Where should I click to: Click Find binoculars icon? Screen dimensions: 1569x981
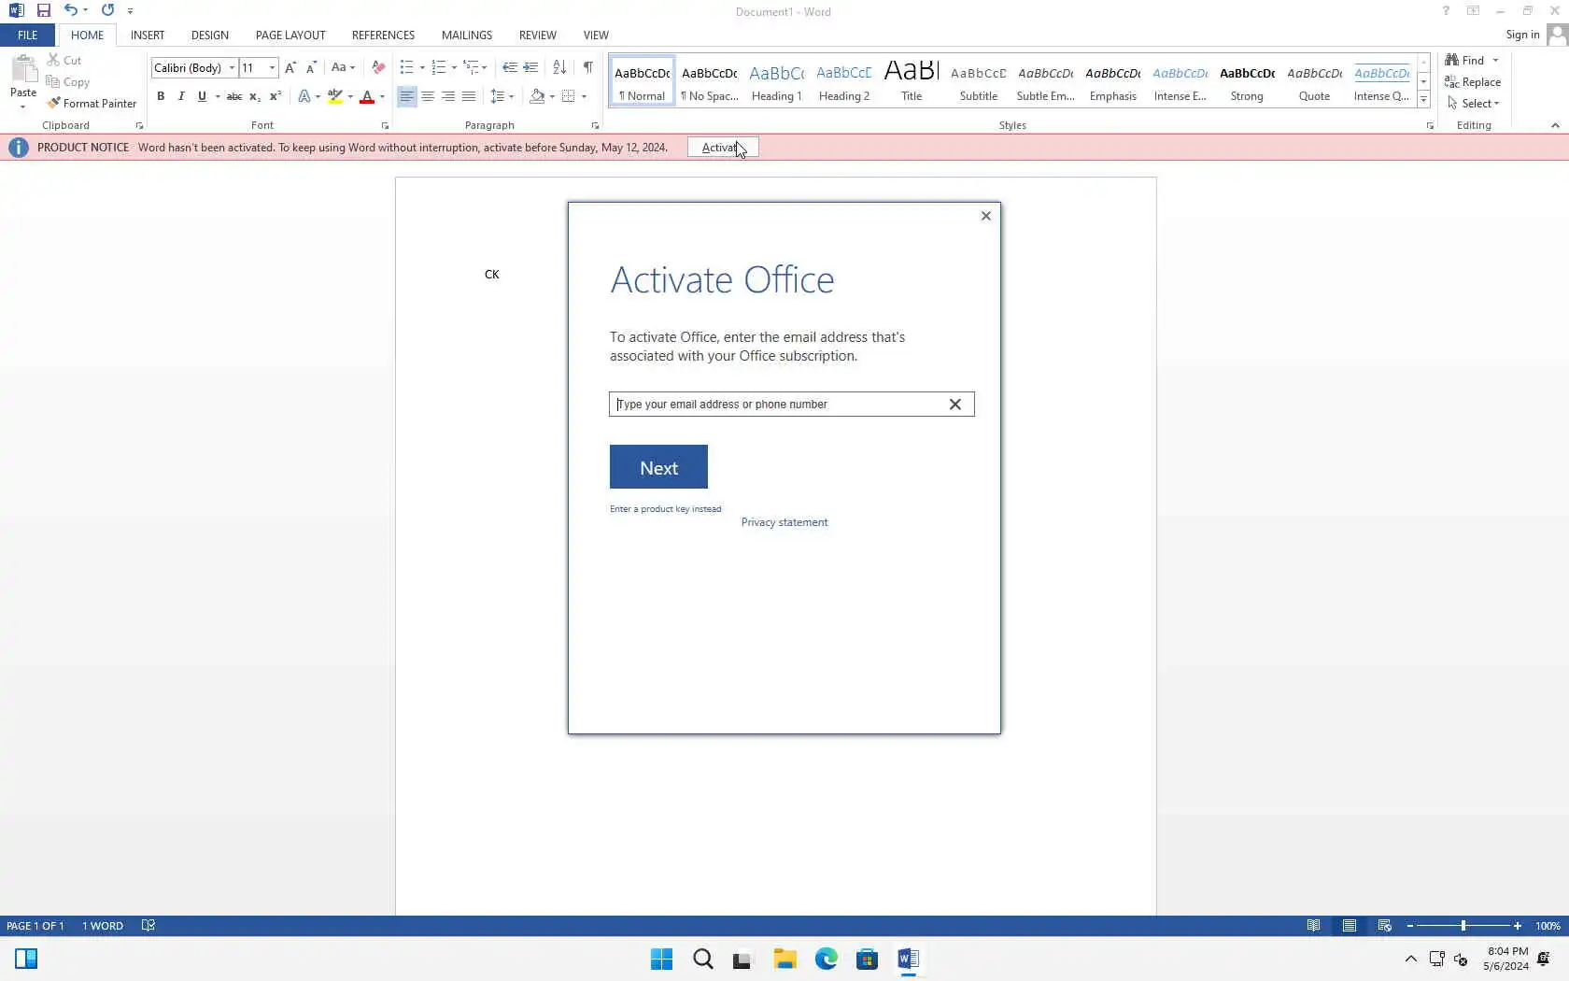point(1452,60)
